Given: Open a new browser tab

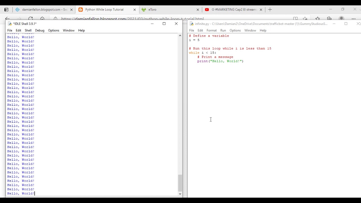Looking at the screenshot, I should [270, 10].
